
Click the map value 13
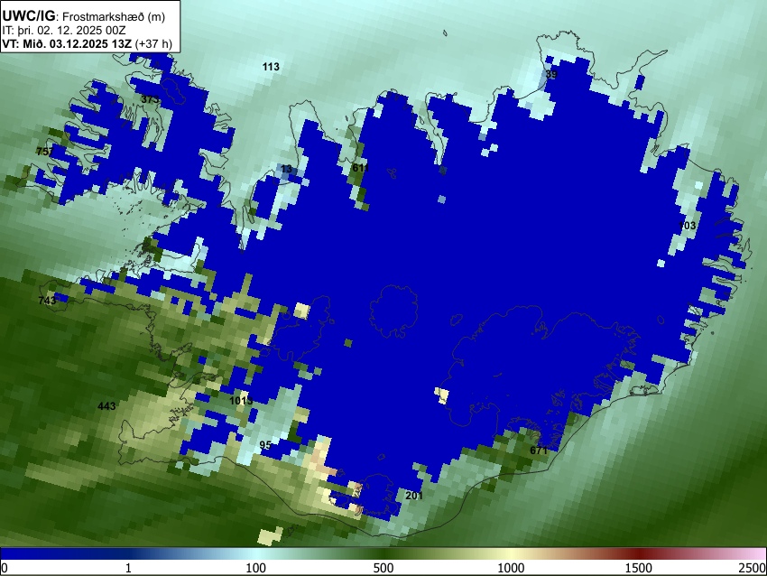pos(287,169)
